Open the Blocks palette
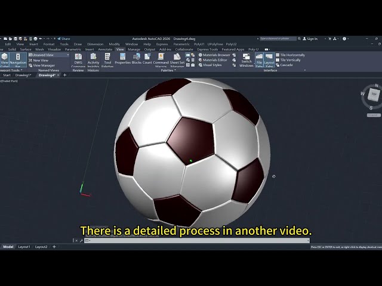Viewport: 382px width, 286px height. 137,59
